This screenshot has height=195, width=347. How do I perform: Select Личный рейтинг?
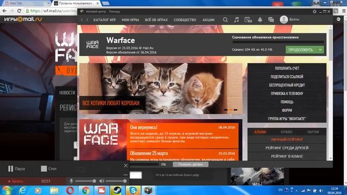287,140
